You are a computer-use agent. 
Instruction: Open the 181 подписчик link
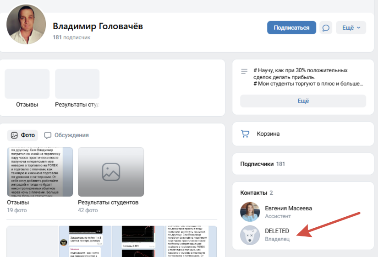coord(71,37)
